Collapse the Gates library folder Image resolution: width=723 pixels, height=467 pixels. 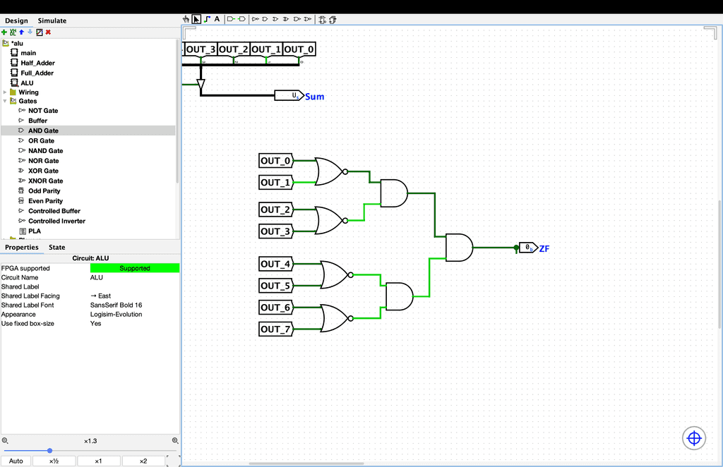tap(5, 102)
